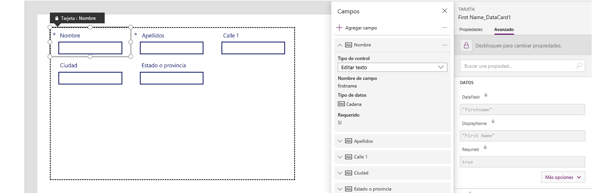Open the ellipsis menu next to Agregar campo

coord(444,28)
